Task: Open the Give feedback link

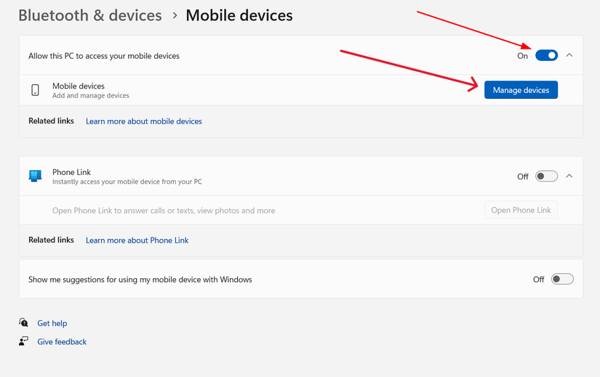Action: (62, 341)
